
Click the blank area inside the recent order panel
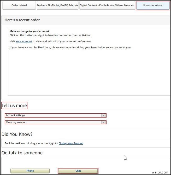[89, 73]
